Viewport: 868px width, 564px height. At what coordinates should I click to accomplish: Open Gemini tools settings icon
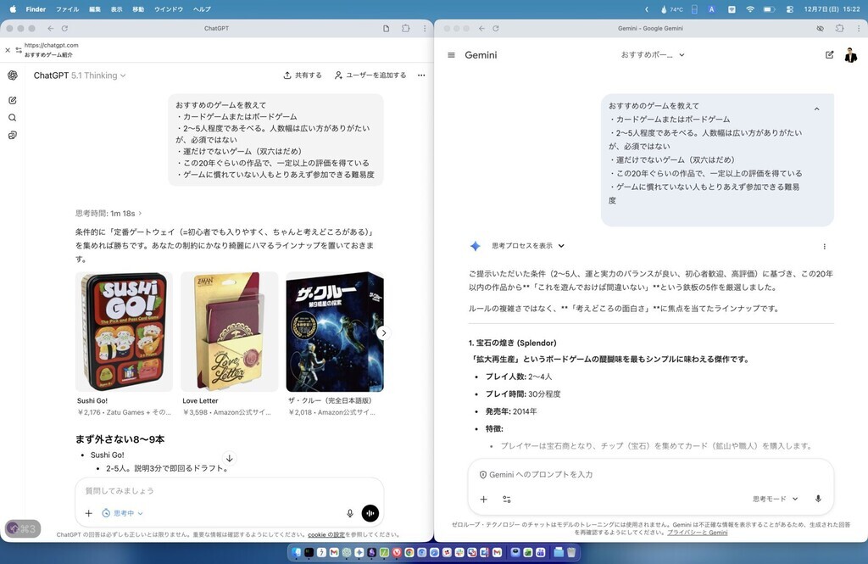(x=507, y=500)
